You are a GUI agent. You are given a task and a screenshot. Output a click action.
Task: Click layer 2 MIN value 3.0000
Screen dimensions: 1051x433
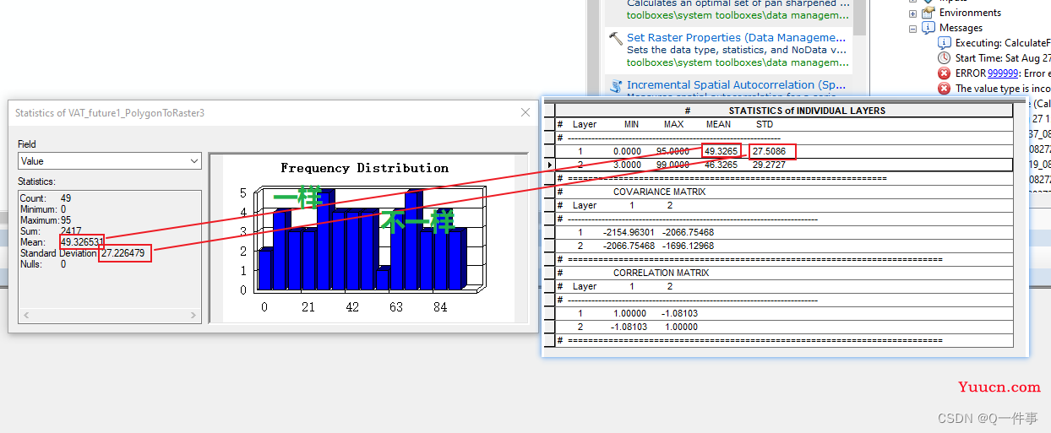coord(628,165)
